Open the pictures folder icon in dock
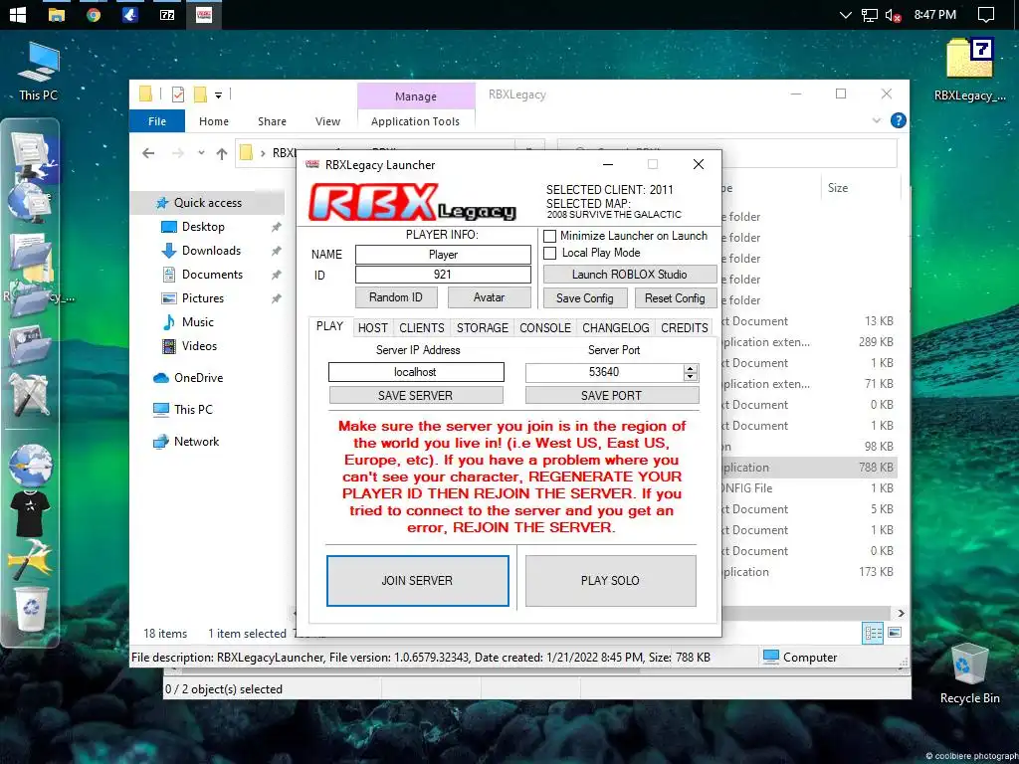The width and height of the screenshot is (1019, 764). coord(29,343)
